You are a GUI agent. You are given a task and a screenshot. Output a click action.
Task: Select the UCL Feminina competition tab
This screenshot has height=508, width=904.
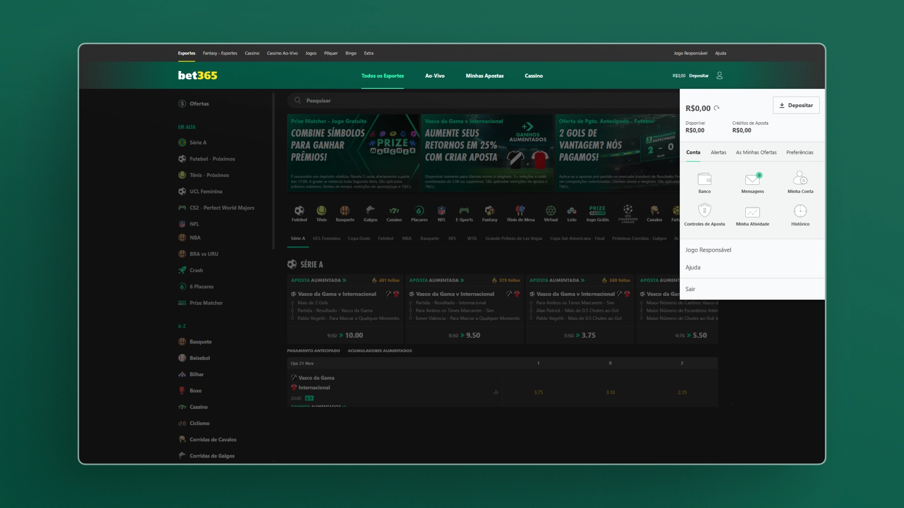(x=326, y=238)
